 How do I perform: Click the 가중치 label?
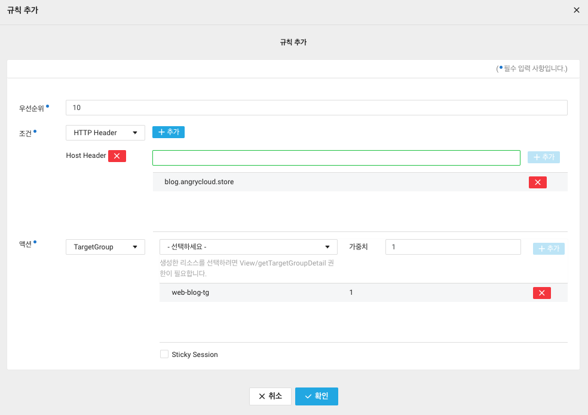(358, 247)
